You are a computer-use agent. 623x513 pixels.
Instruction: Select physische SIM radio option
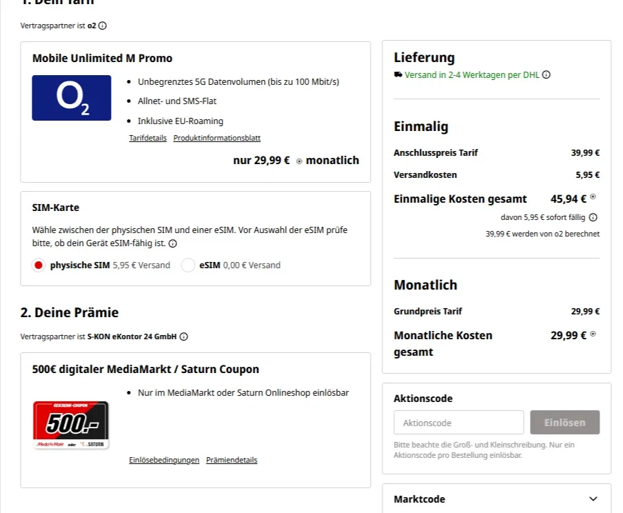click(x=39, y=265)
